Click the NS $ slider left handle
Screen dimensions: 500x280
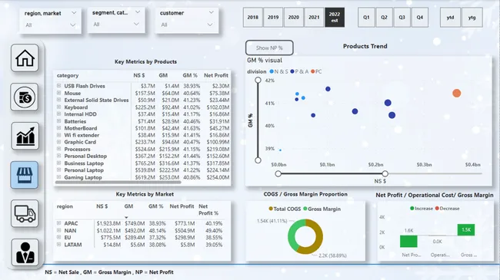click(x=278, y=173)
